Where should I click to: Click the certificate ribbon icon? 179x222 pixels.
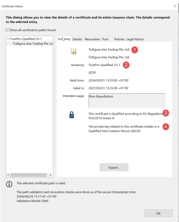click(x=74, y=51)
